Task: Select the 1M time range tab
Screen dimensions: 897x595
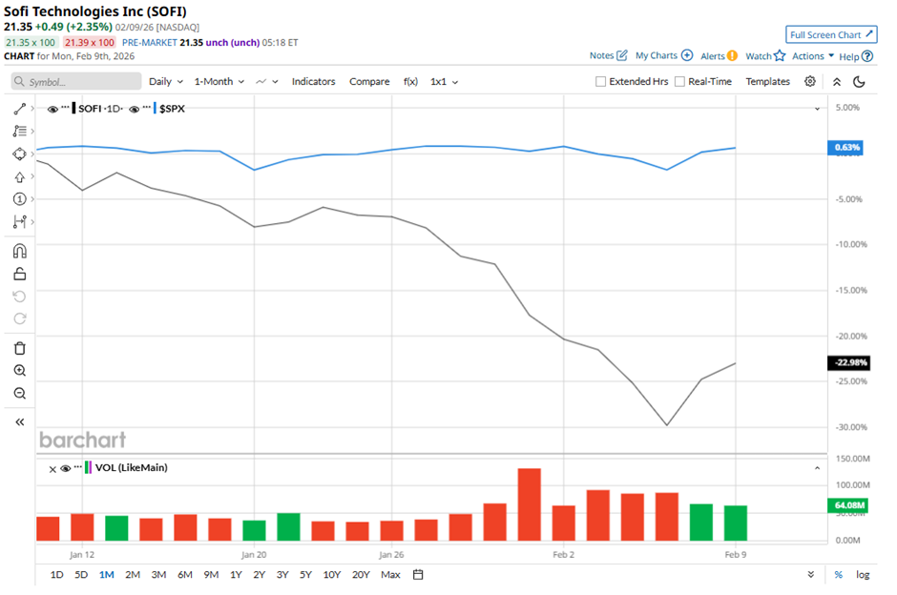Action: (107, 574)
